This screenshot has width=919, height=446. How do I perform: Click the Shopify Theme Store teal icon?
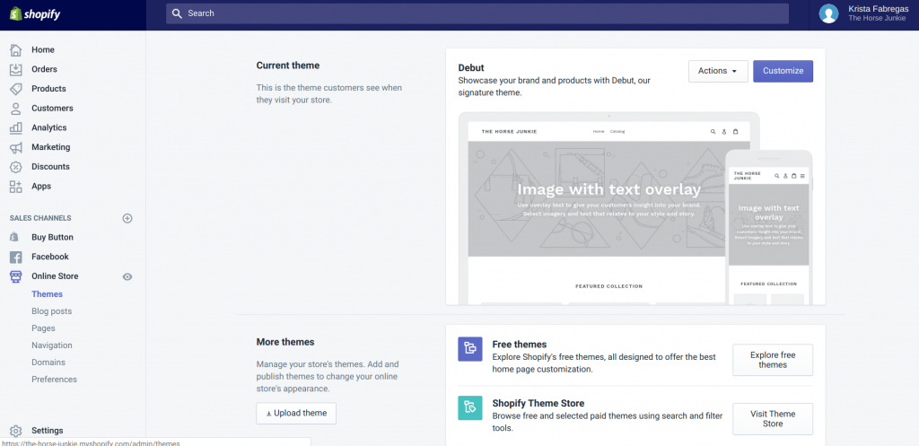pos(470,407)
